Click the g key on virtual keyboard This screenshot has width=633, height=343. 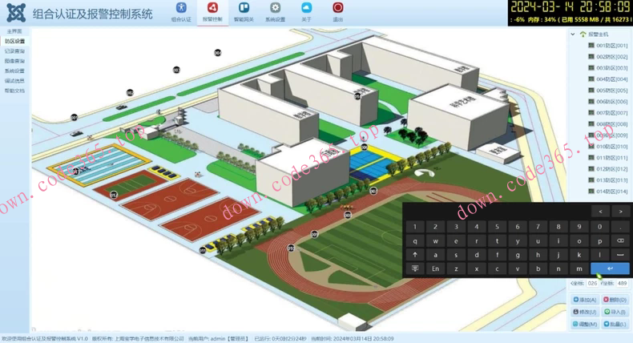518,255
